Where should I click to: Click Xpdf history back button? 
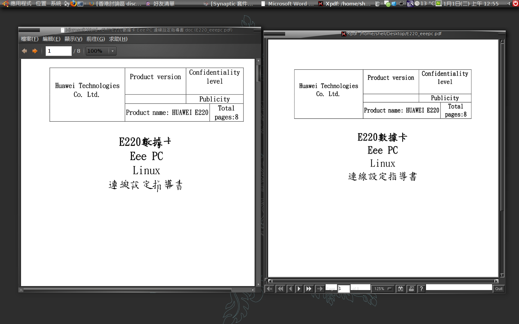(x=269, y=289)
